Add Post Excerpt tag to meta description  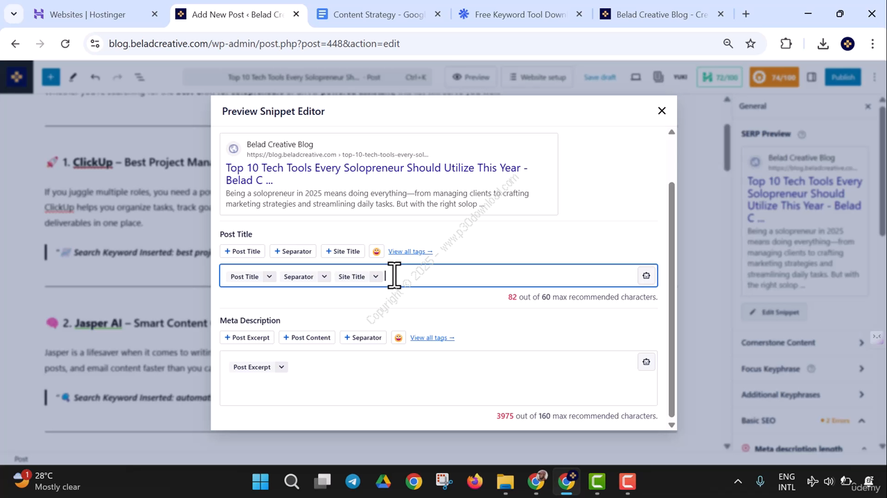[247, 338]
